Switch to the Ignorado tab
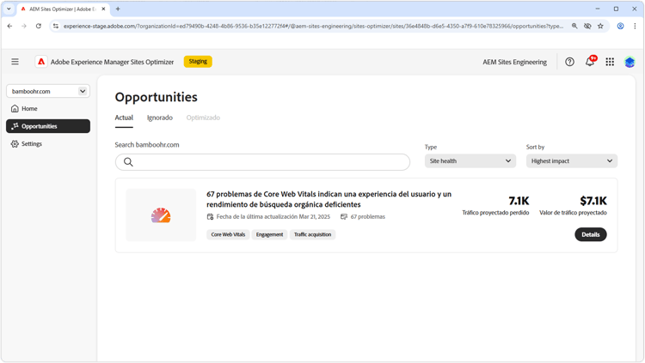This screenshot has height=363, width=645. pyautogui.click(x=160, y=118)
